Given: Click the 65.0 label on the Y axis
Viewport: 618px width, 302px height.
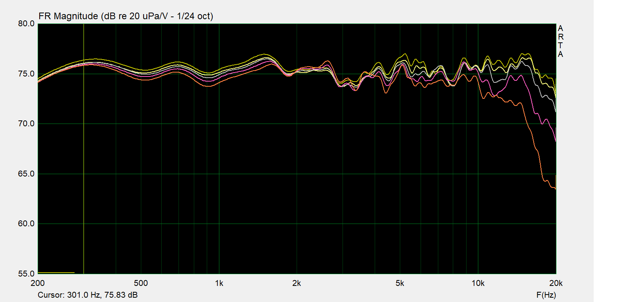Looking at the screenshot, I should [x=26, y=174].
